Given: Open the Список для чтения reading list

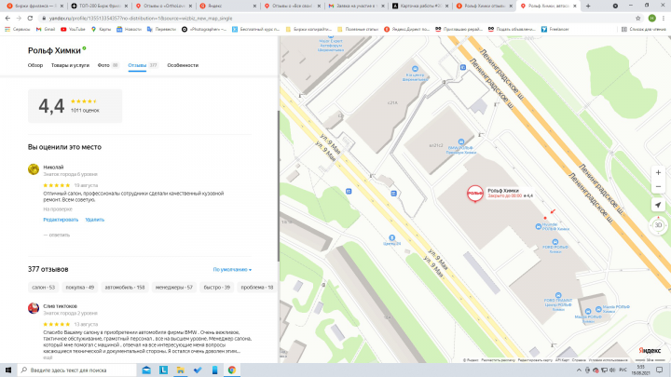Looking at the screenshot, I should 644,30.
